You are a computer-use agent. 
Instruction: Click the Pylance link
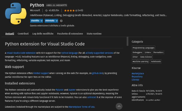tap(60, 90)
